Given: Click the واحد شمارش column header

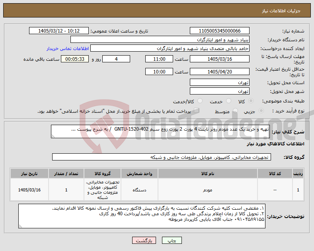Looking at the screenshot, I should pos(139,174).
